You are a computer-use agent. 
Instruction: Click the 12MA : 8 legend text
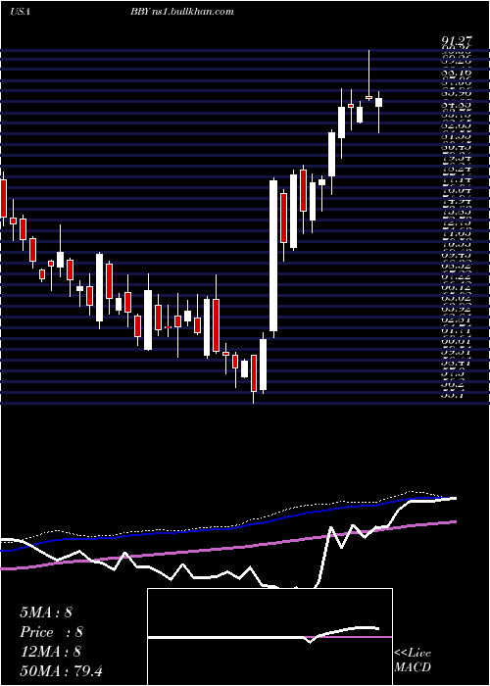coord(51,652)
